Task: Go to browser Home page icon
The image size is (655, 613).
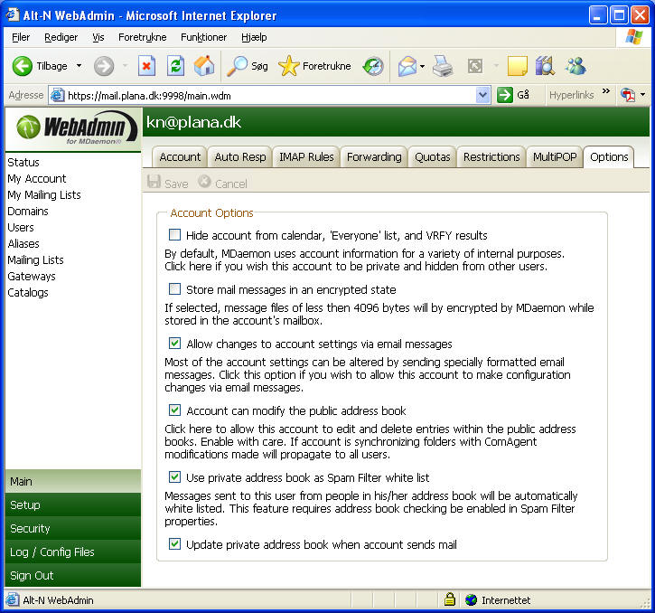Action: click(204, 66)
